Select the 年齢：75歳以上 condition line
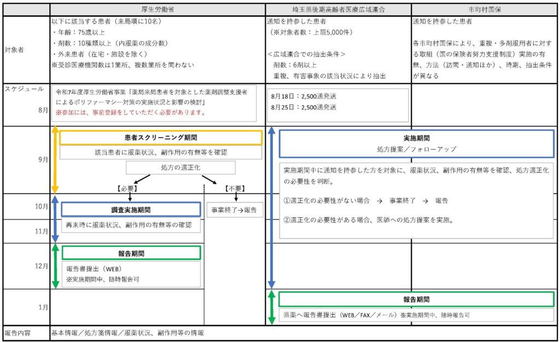The height and width of the screenshot is (342, 560). pyautogui.click(x=78, y=32)
